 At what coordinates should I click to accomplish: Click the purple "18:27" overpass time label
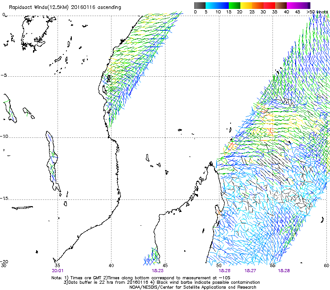point(250,271)
